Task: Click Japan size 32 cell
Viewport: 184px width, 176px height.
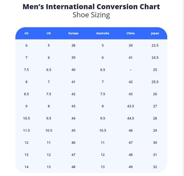Action: 155,167
